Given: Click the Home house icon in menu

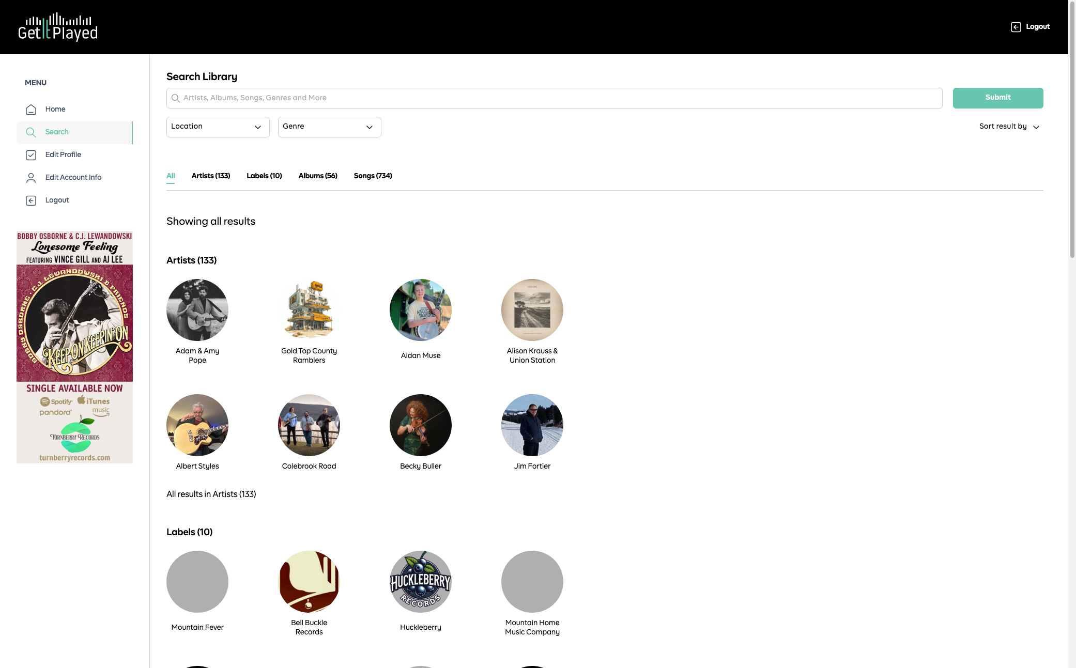Looking at the screenshot, I should pyautogui.click(x=31, y=110).
